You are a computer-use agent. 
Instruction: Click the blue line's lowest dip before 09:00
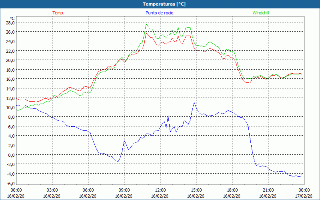coord(118,162)
